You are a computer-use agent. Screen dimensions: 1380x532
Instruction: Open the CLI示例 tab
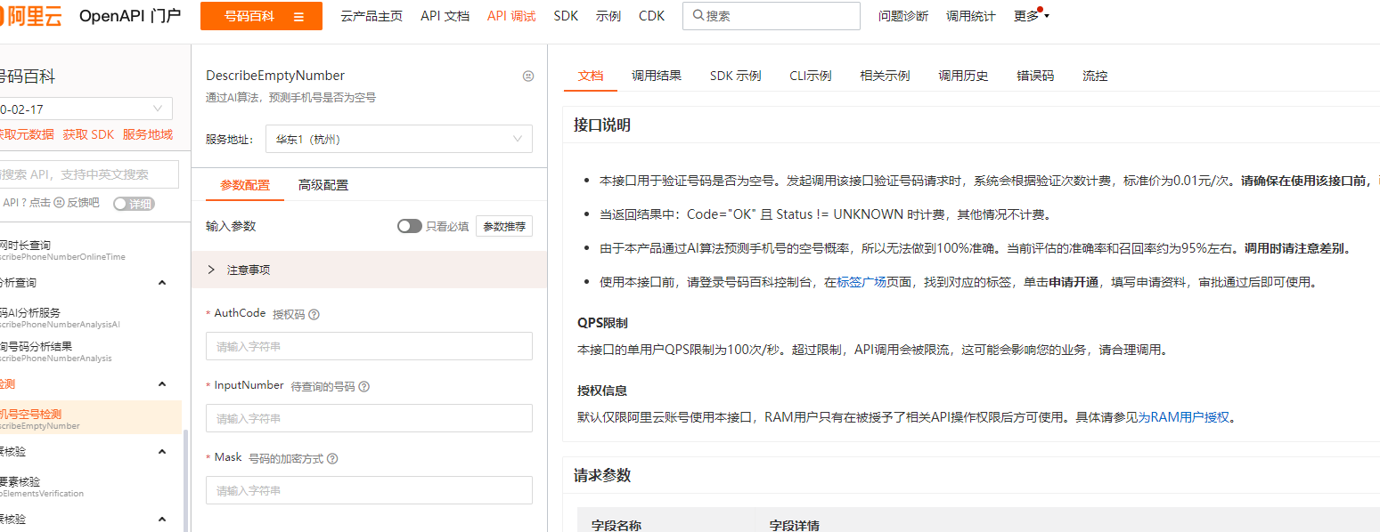click(x=811, y=76)
